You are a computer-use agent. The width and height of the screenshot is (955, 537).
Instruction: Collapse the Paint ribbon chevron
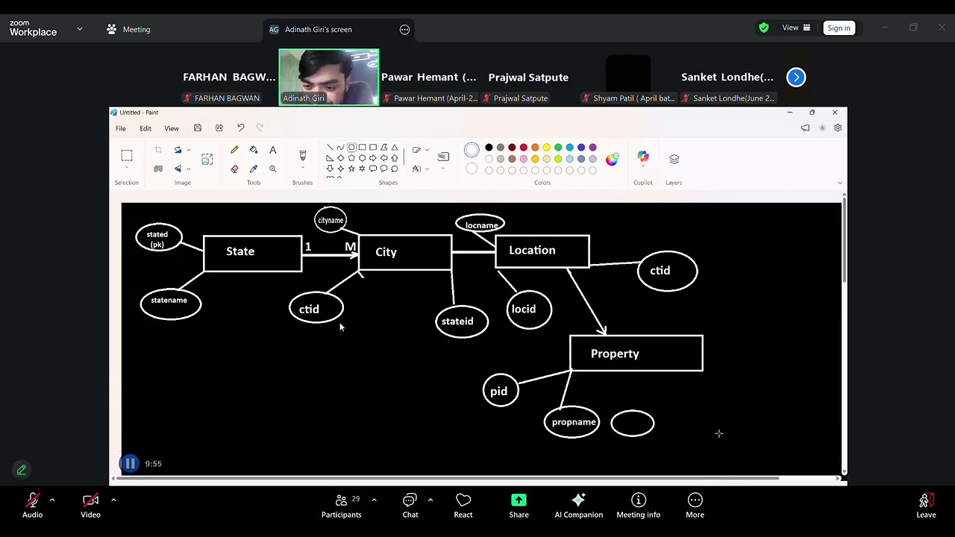pyautogui.click(x=839, y=183)
